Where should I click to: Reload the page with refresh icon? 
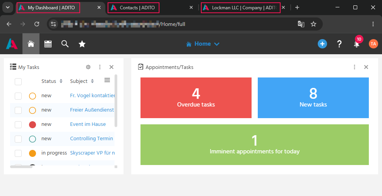point(37,24)
